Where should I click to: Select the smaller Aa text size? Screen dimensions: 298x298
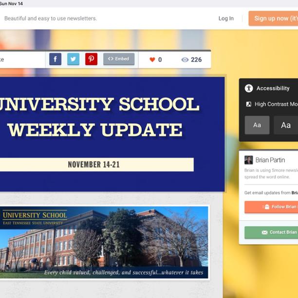257,125
